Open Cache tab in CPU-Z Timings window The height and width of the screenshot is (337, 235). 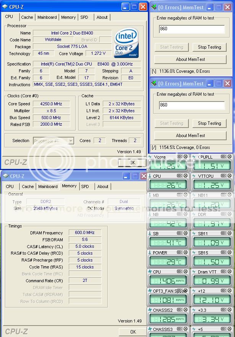pyautogui.click(x=28, y=186)
